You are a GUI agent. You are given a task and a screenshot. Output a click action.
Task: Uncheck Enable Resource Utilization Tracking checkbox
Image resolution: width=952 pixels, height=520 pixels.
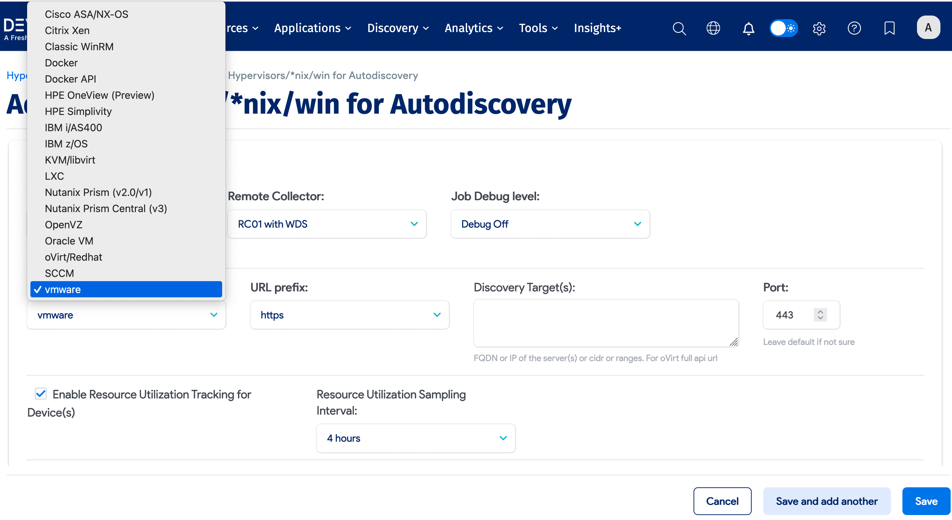click(41, 394)
